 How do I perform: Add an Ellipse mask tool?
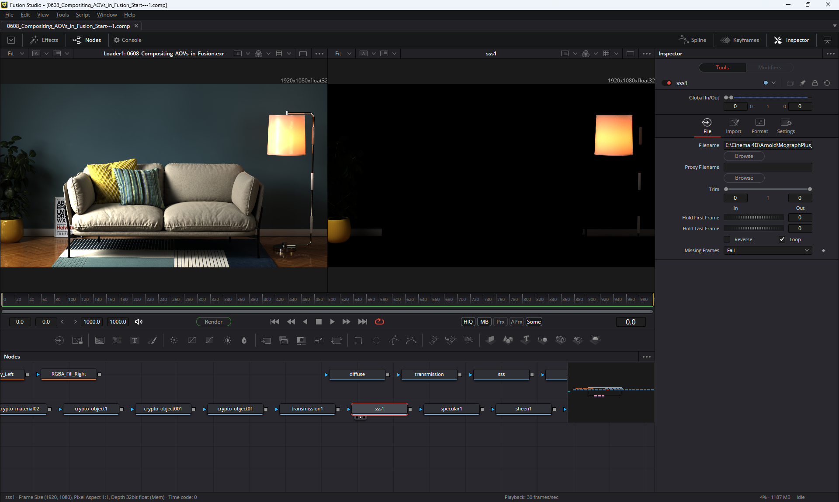point(376,340)
